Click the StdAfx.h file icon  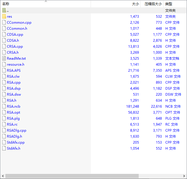[x=4, y=148]
